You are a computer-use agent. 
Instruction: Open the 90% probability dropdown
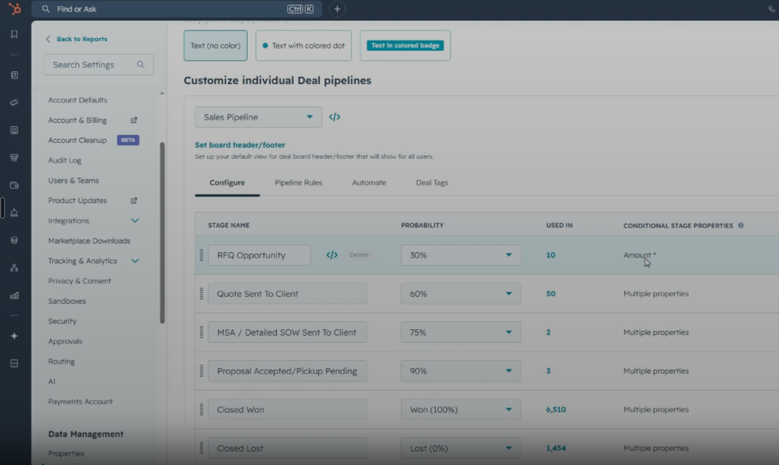(461, 371)
